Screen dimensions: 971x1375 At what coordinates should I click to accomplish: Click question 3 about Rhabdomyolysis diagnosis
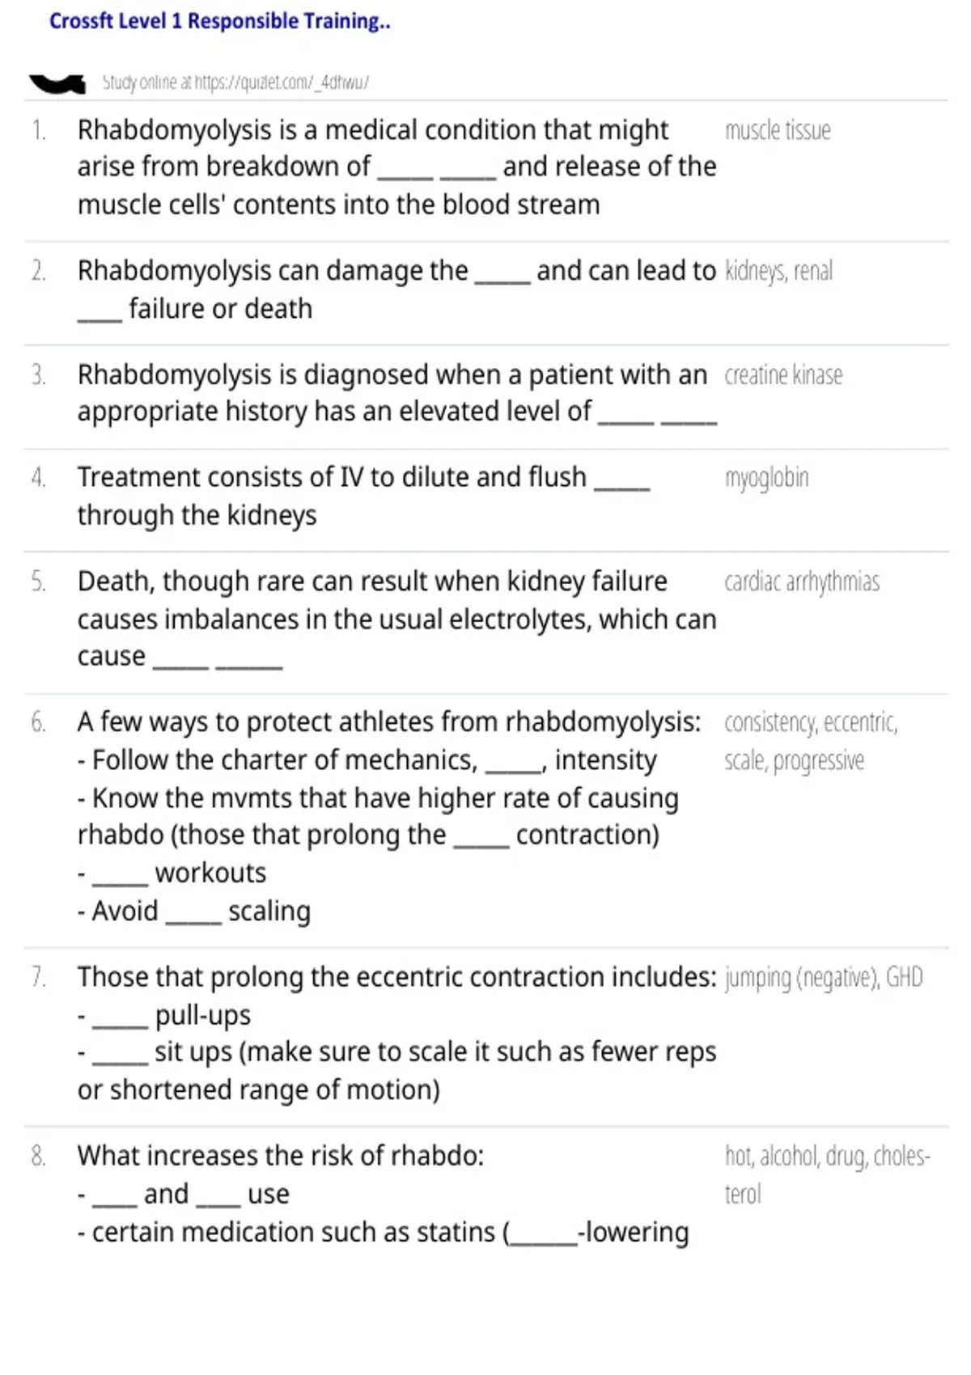click(x=397, y=393)
